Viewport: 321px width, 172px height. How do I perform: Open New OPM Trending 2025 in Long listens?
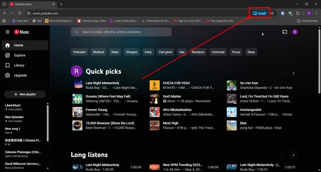pyautogui.click(x=183, y=165)
